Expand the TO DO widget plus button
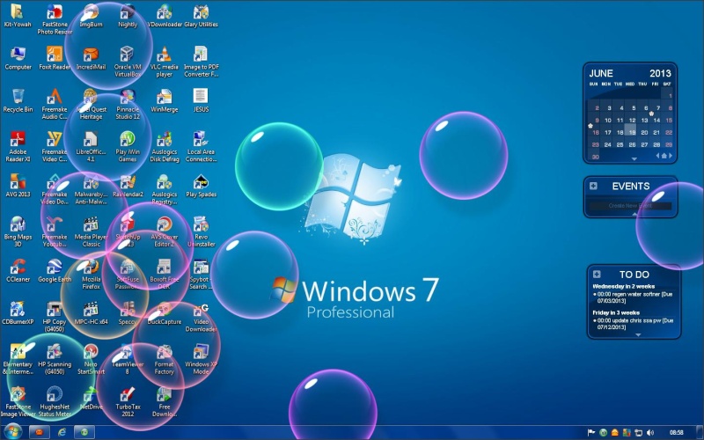 (x=597, y=274)
